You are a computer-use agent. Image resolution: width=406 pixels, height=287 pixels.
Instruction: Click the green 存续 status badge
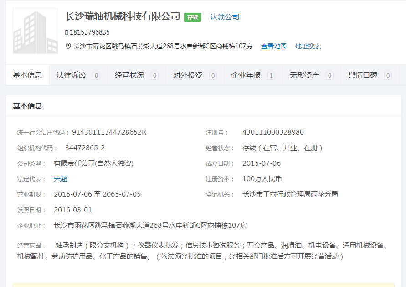[192, 17]
